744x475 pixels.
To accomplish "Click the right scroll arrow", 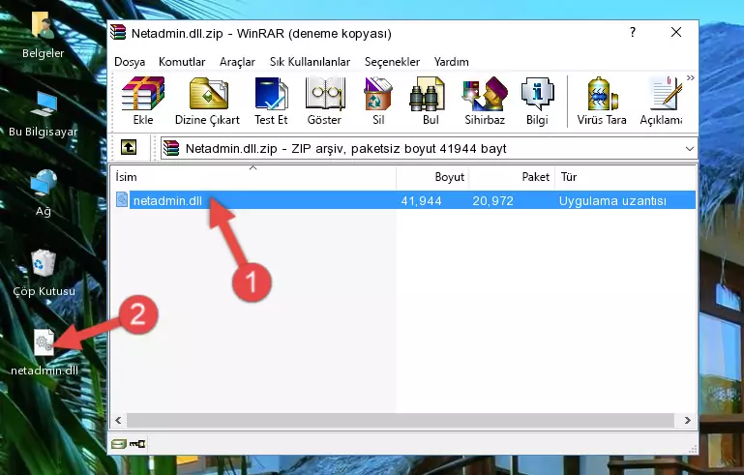I will 687,420.
